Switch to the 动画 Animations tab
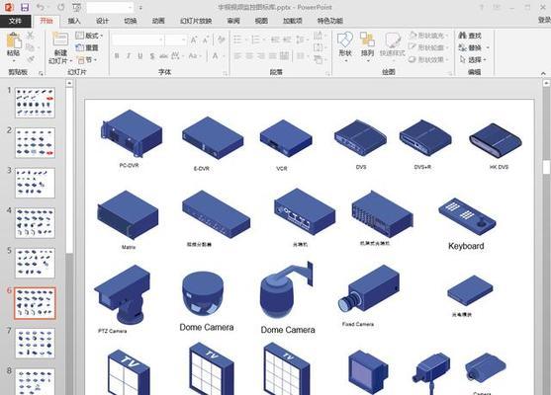551x395 pixels. tap(158, 21)
